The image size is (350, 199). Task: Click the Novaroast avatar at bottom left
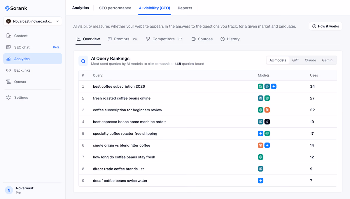click(x=9, y=190)
